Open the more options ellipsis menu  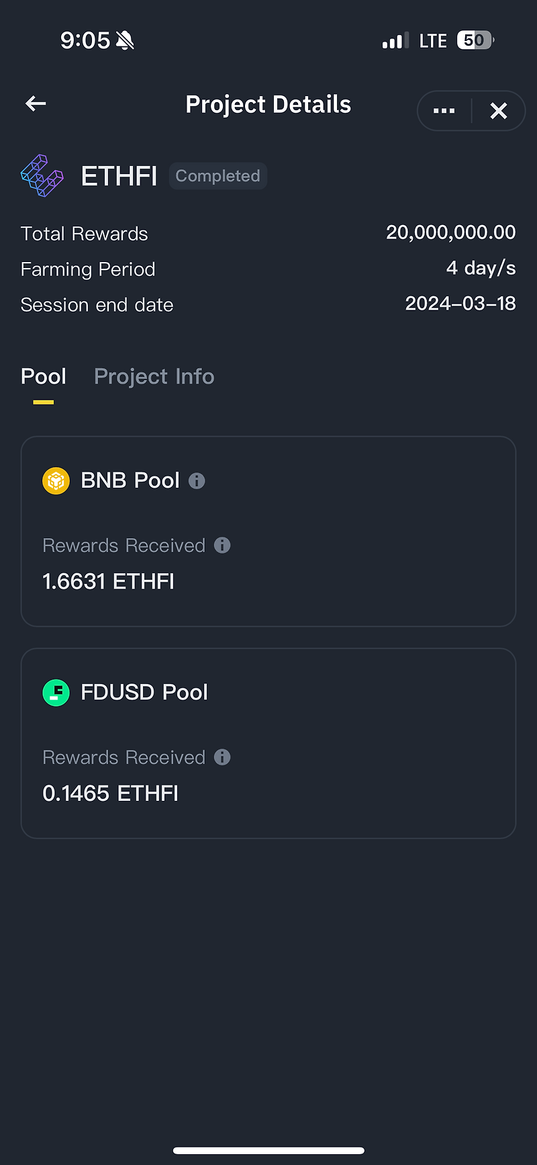(x=444, y=110)
